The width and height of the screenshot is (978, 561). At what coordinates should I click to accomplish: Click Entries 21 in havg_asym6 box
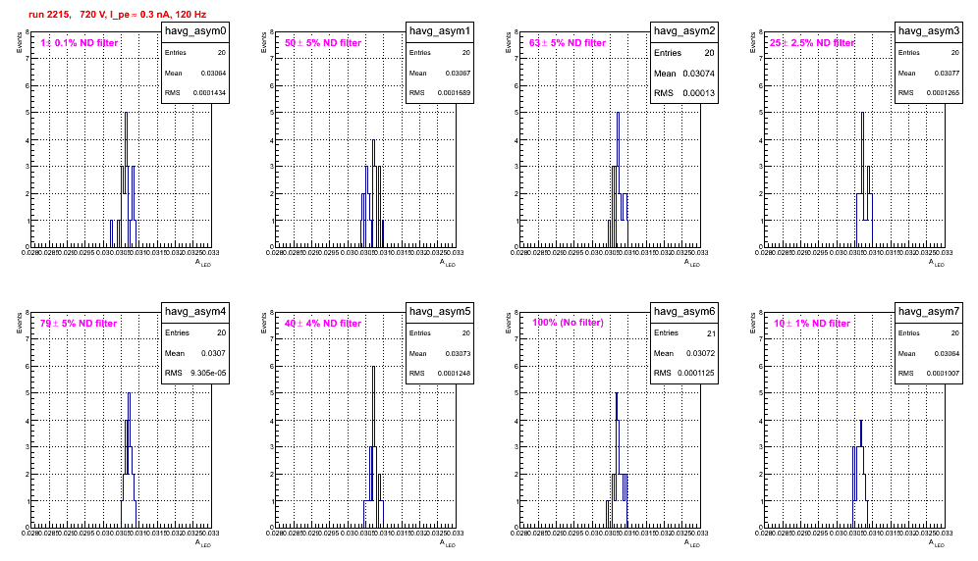(684, 333)
